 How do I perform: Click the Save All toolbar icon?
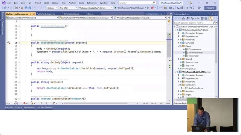click(x=30, y=8)
